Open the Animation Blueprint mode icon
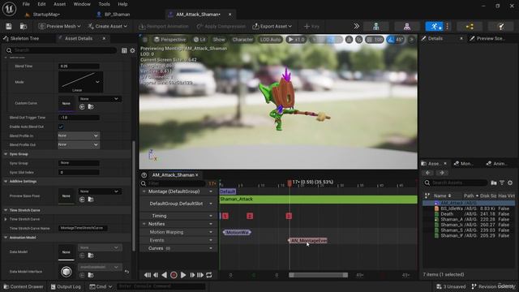The width and height of the screenshot is (519, 292). pos(470,26)
